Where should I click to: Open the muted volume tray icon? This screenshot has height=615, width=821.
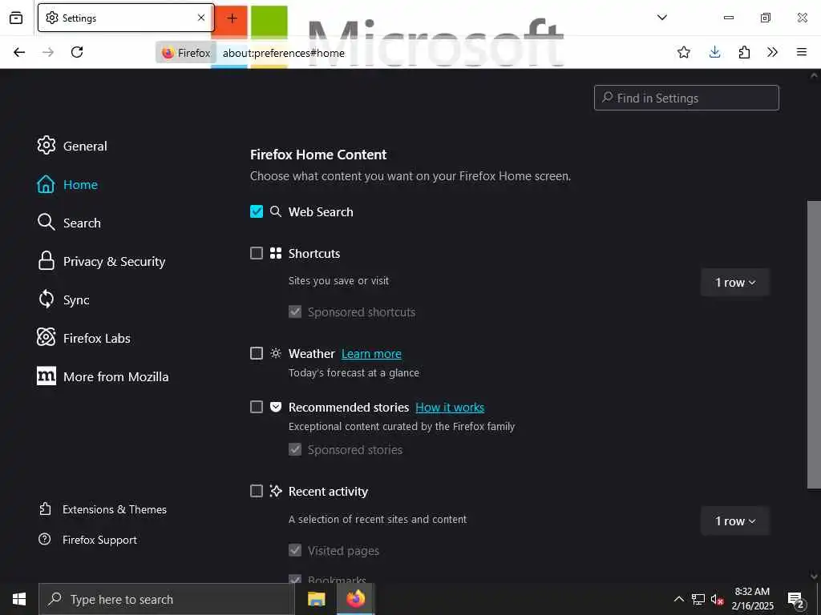718,599
